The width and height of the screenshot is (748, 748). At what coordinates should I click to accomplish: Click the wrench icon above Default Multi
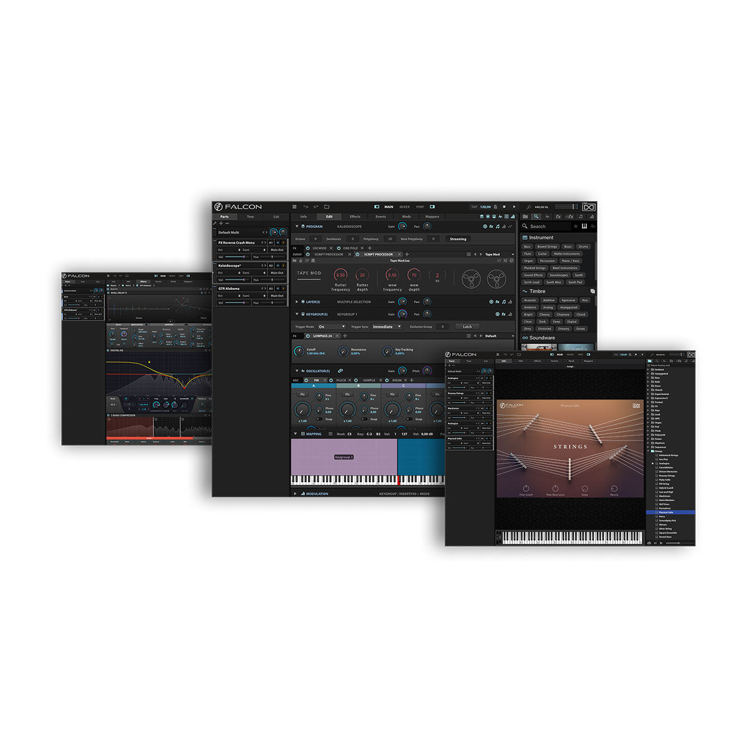click(x=215, y=223)
